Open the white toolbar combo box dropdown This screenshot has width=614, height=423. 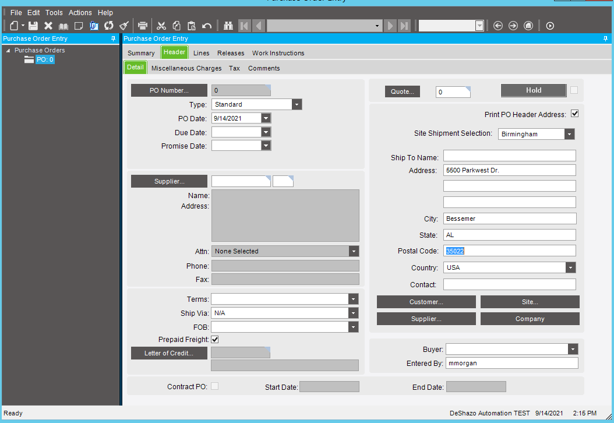479,26
